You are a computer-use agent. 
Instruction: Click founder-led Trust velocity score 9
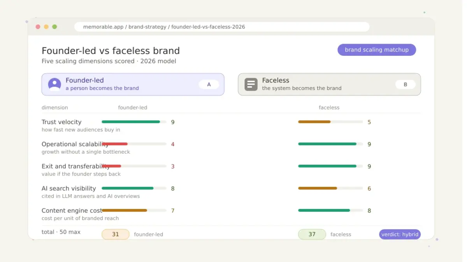point(173,122)
